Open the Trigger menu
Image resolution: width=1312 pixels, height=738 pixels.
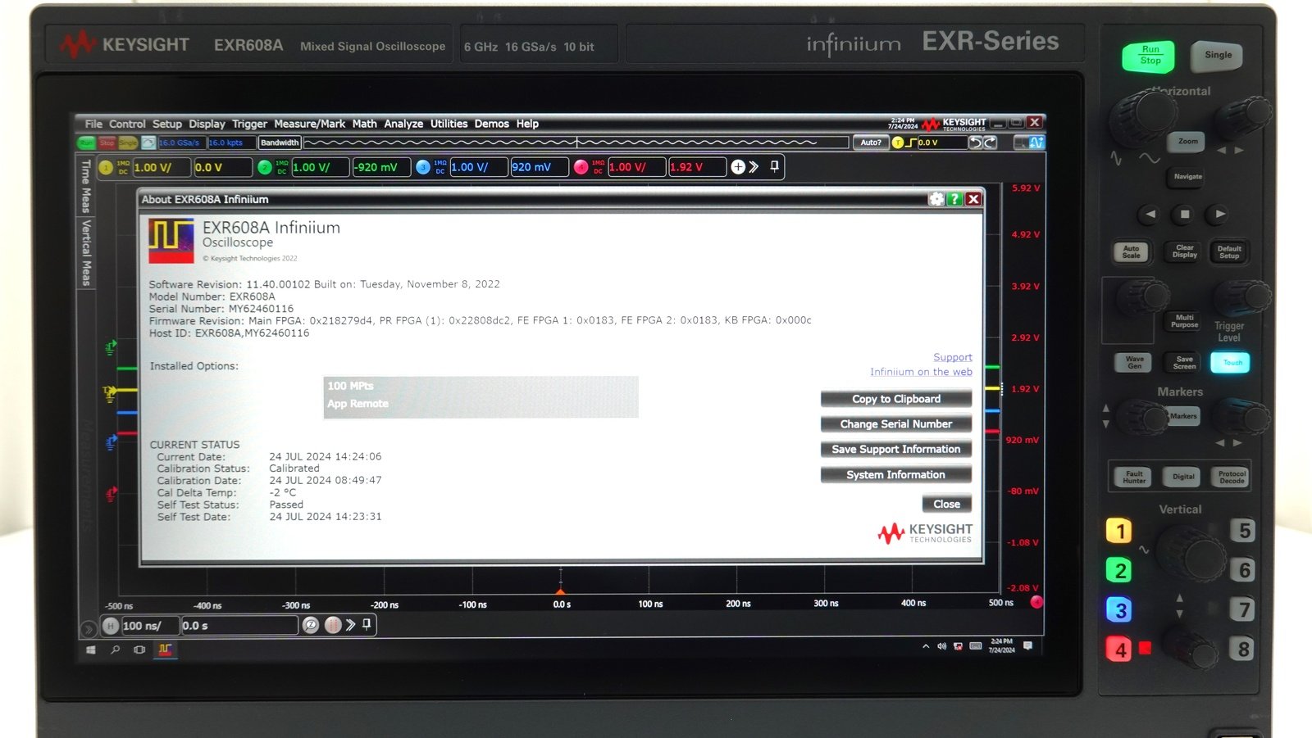pos(249,124)
